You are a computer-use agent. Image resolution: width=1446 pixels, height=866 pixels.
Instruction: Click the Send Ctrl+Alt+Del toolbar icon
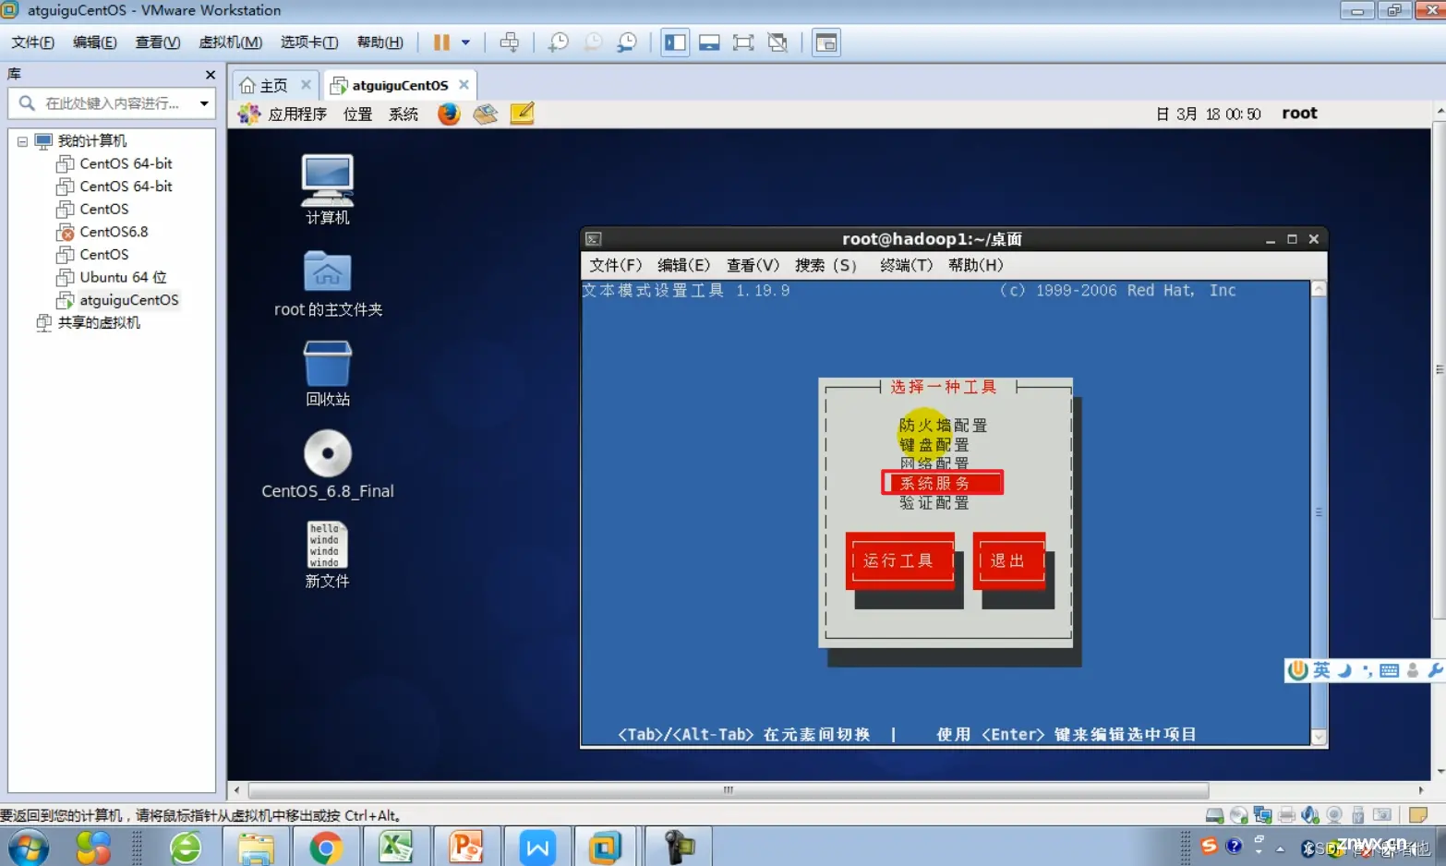pyautogui.click(x=509, y=42)
